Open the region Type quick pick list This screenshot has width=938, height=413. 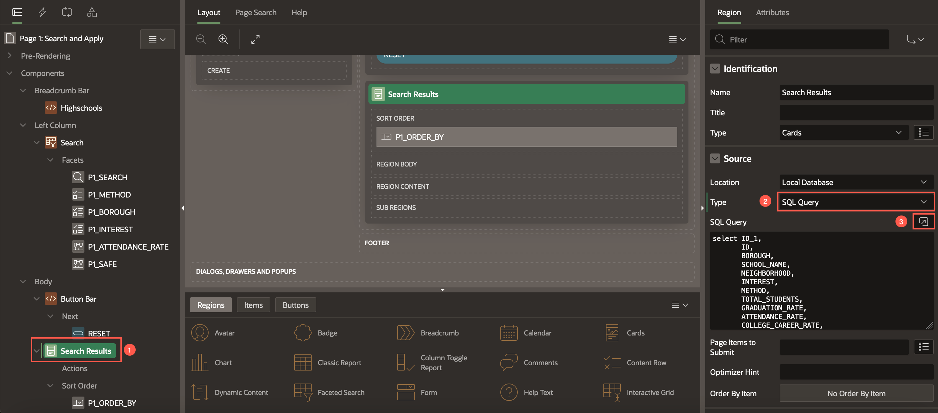923,132
